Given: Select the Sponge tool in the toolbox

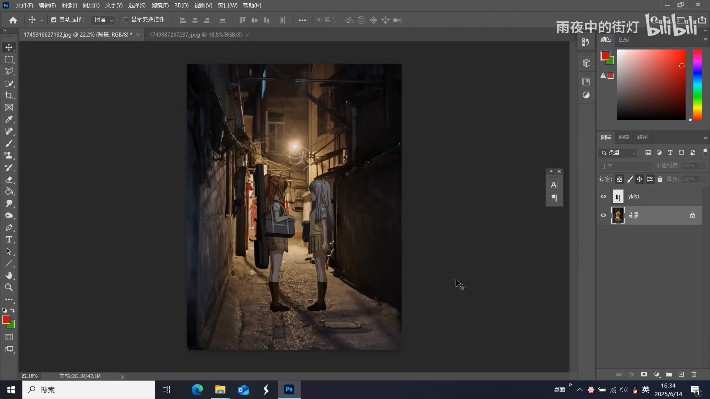Looking at the screenshot, I should [9, 215].
